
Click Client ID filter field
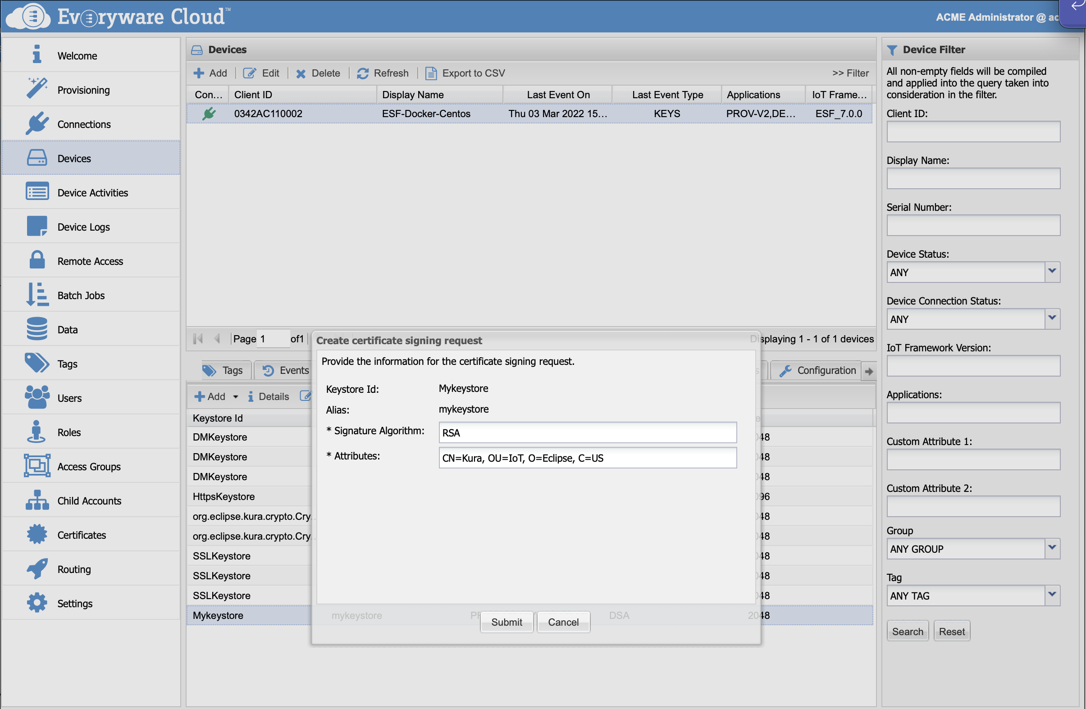point(973,132)
